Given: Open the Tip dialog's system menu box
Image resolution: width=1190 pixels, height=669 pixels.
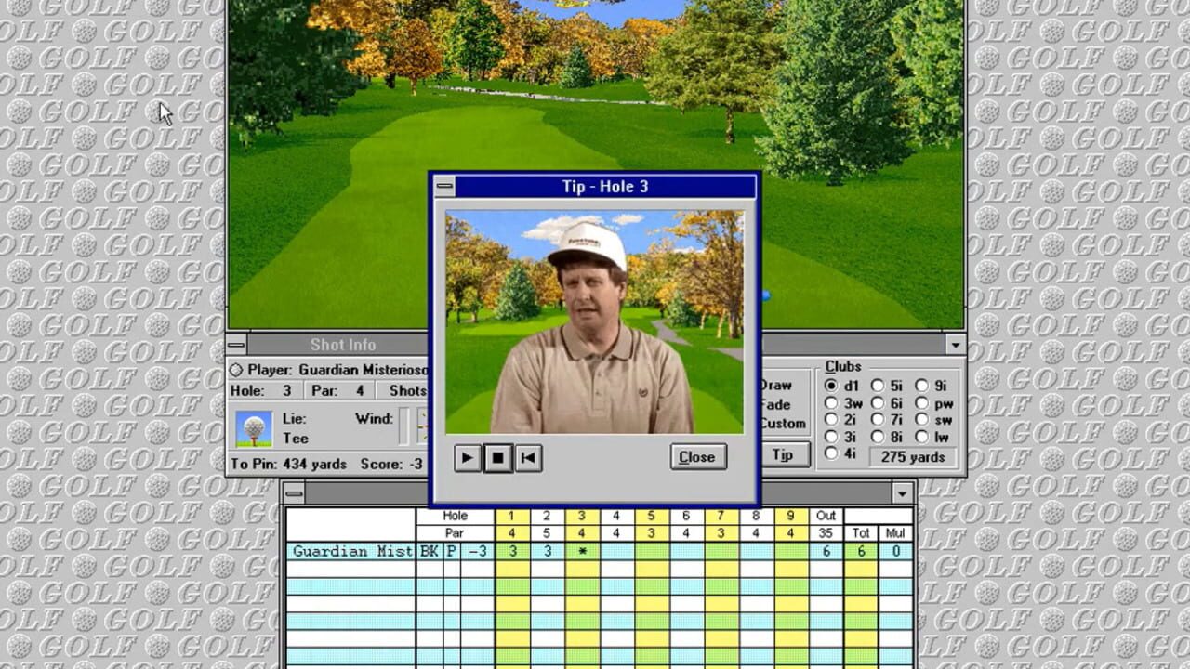Looking at the screenshot, I should click(444, 186).
